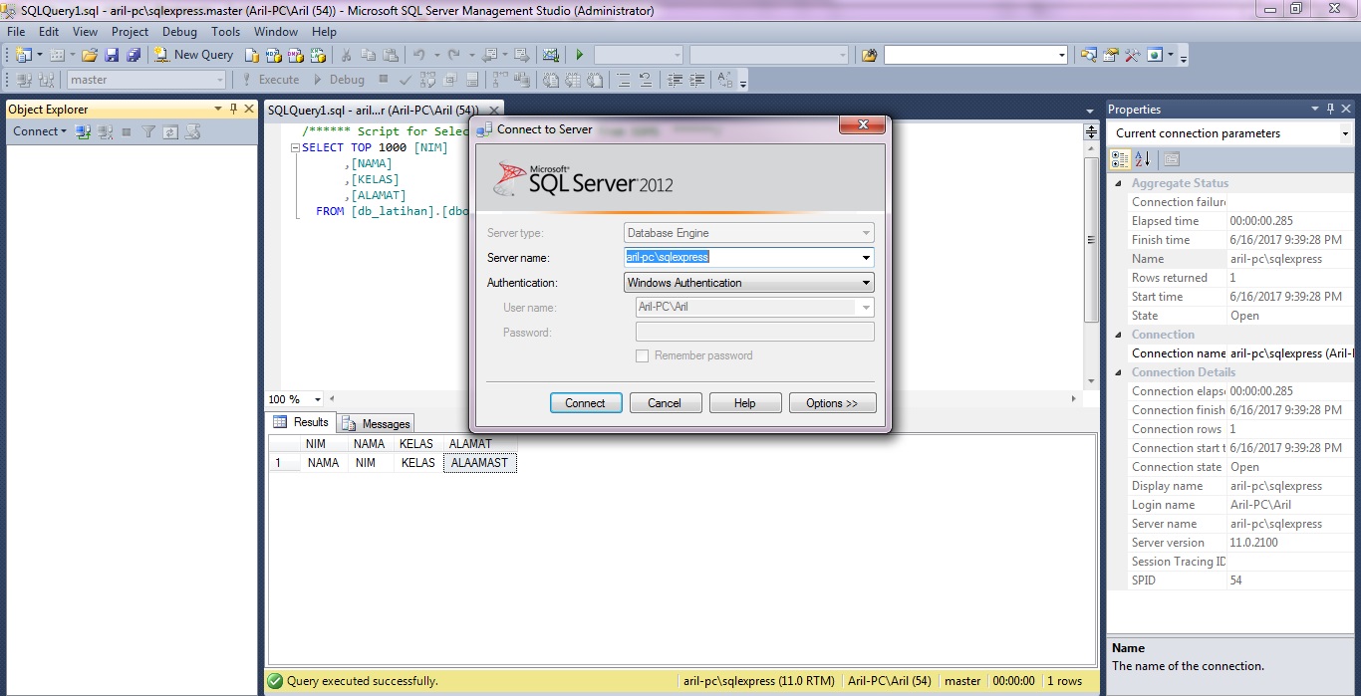The height and width of the screenshot is (696, 1361).
Task: Click the Cut scissors icon
Action: click(346, 55)
